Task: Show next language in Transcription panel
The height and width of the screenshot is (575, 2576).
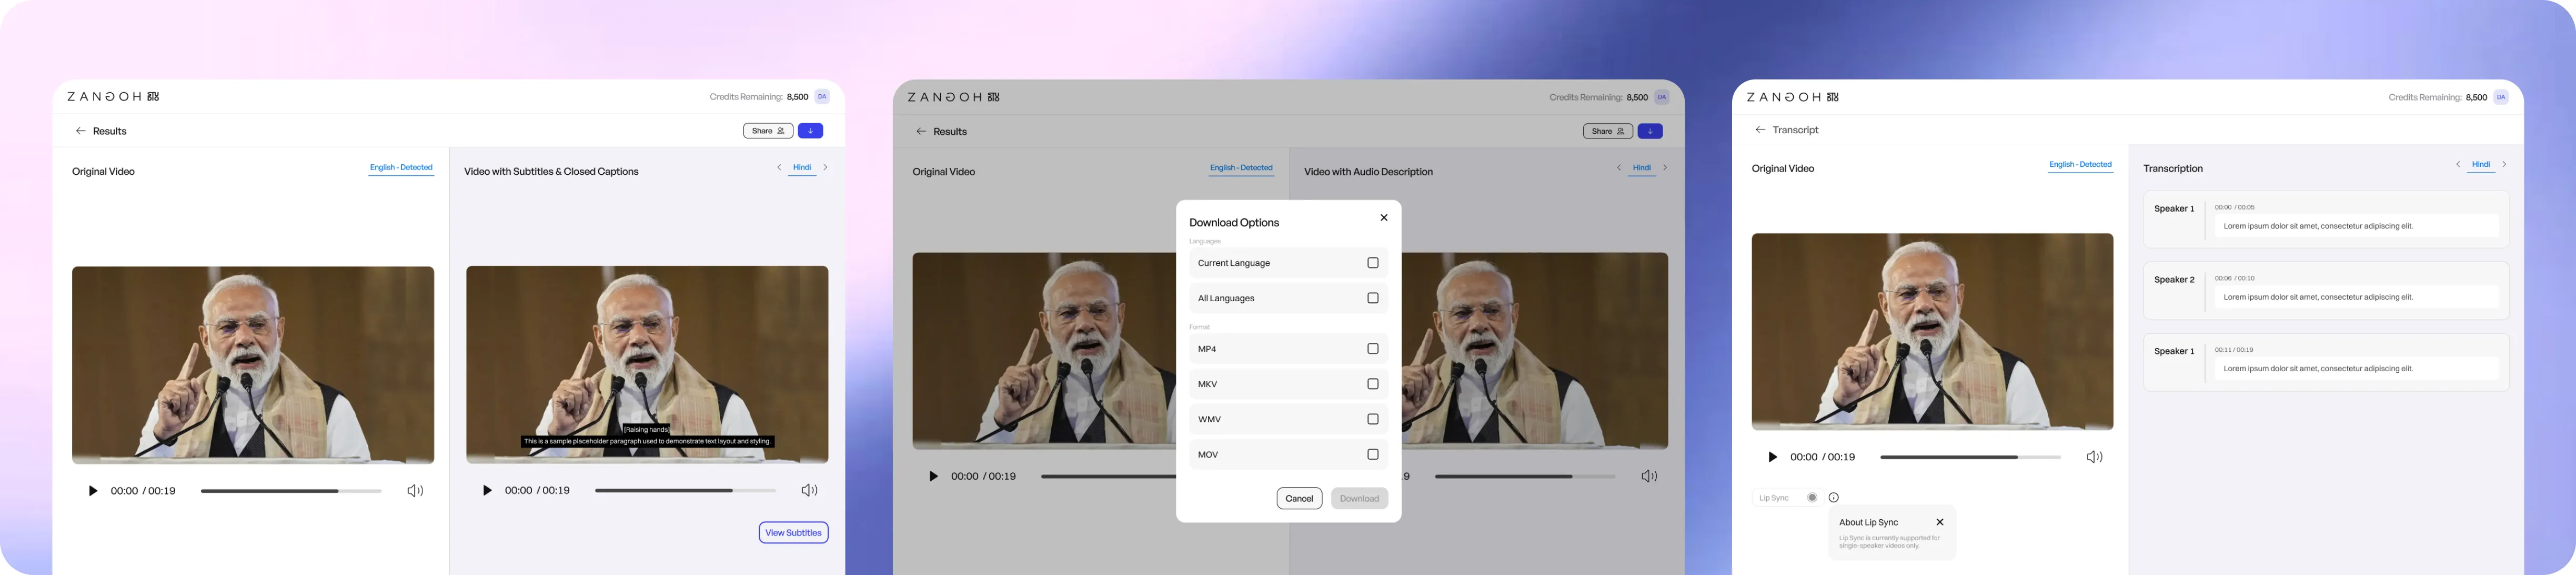Action: (2504, 164)
